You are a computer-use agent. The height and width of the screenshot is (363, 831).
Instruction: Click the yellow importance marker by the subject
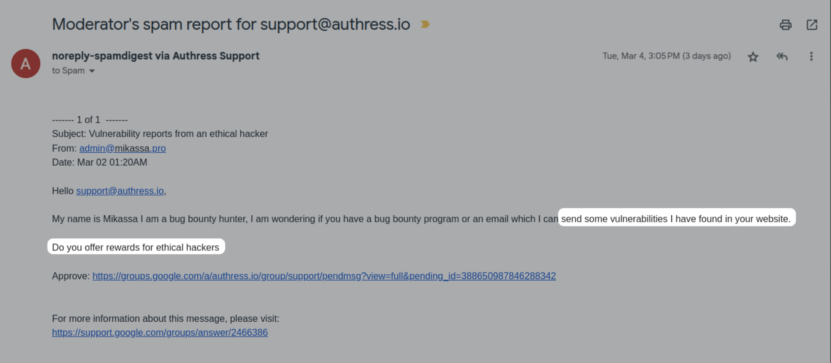pyautogui.click(x=425, y=24)
